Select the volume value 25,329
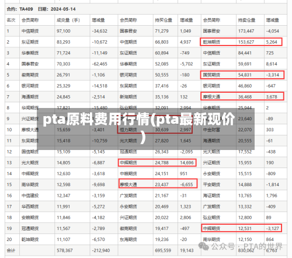The image size is (292, 258). click(x=64, y=86)
